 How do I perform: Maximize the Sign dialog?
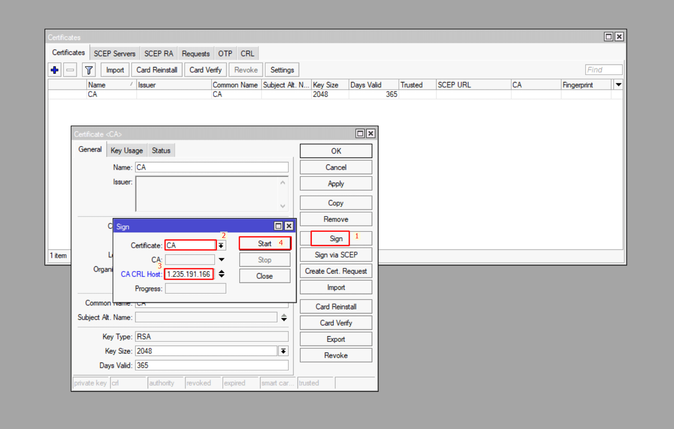[278, 226]
